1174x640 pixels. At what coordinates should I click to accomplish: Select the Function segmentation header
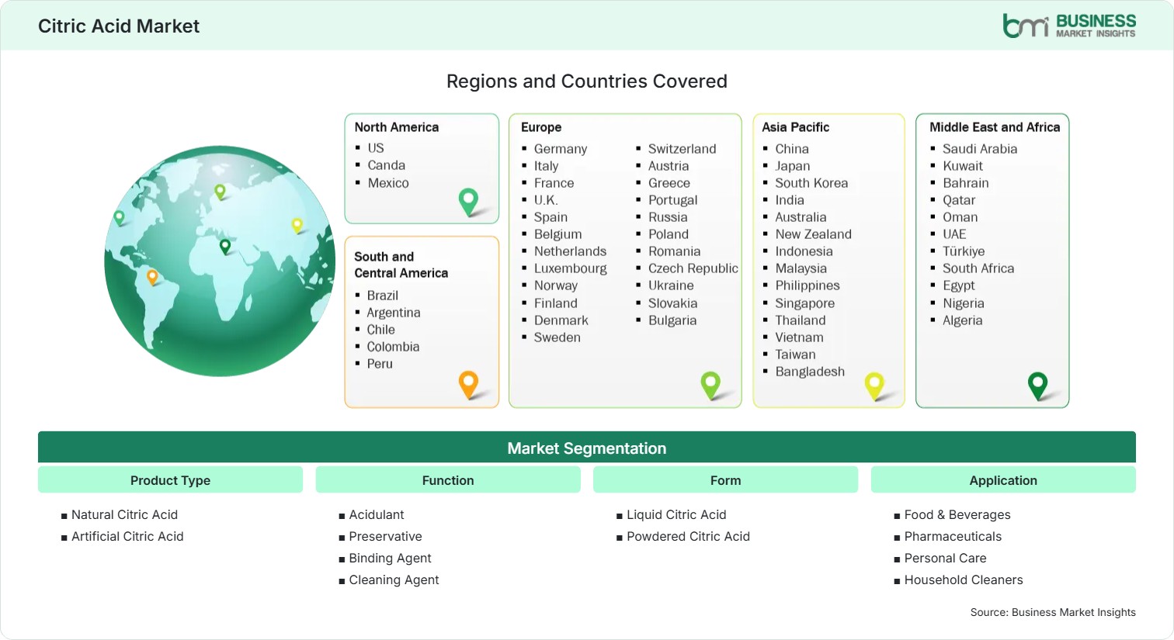(448, 480)
